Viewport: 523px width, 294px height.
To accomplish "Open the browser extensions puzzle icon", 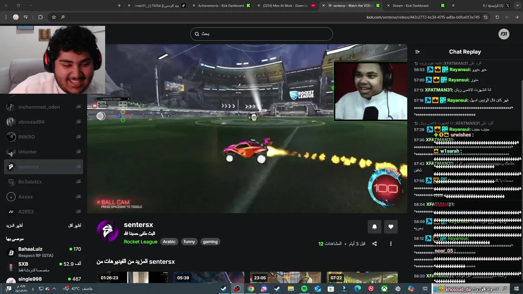I will pyautogui.click(x=40, y=17).
